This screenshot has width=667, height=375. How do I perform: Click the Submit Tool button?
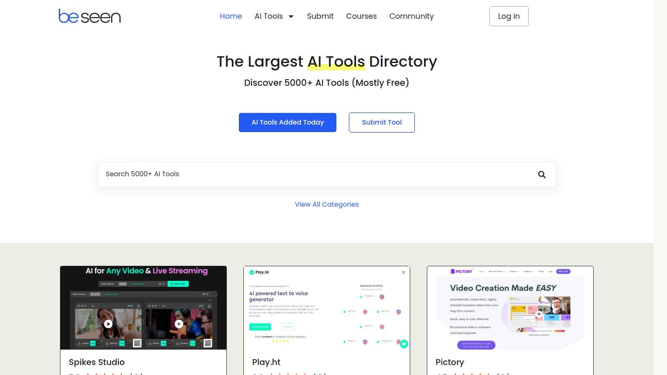pos(382,122)
